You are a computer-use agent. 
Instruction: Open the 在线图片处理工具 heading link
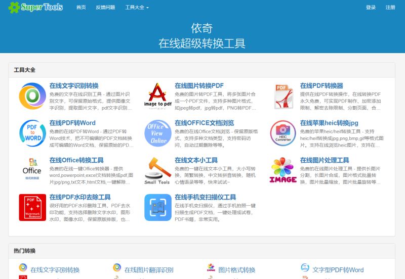[325, 160]
